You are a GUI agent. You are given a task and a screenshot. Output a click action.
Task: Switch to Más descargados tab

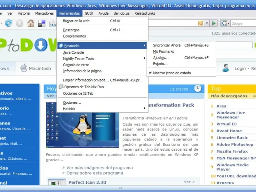pyautogui.click(x=229, y=96)
